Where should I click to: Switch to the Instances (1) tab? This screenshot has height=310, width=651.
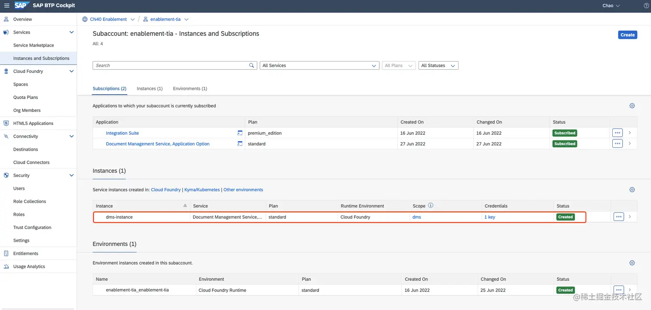click(149, 89)
